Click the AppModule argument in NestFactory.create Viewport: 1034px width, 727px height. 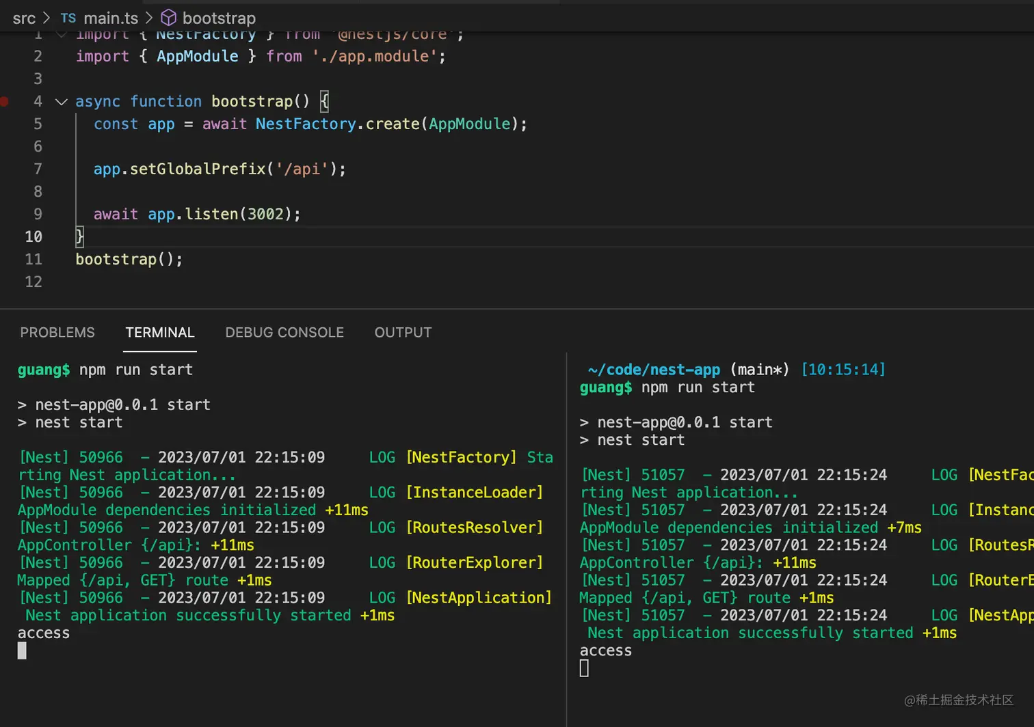(470, 124)
